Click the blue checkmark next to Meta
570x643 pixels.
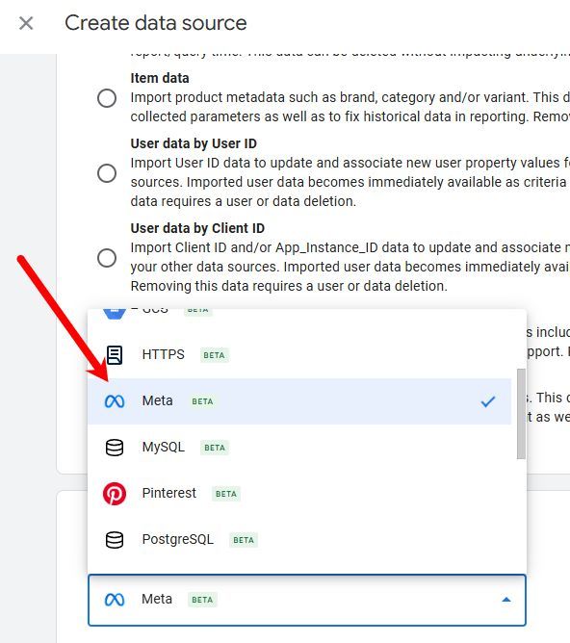click(488, 401)
